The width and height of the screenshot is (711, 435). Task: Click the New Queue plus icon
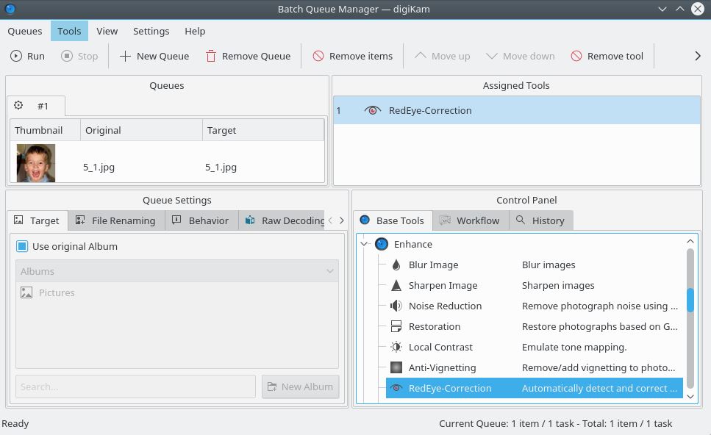(126, 56)
